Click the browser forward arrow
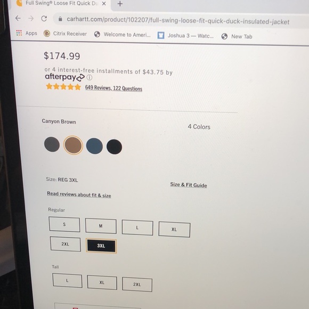Viewport: 309px width, 309px height. (x=31, y=19)
